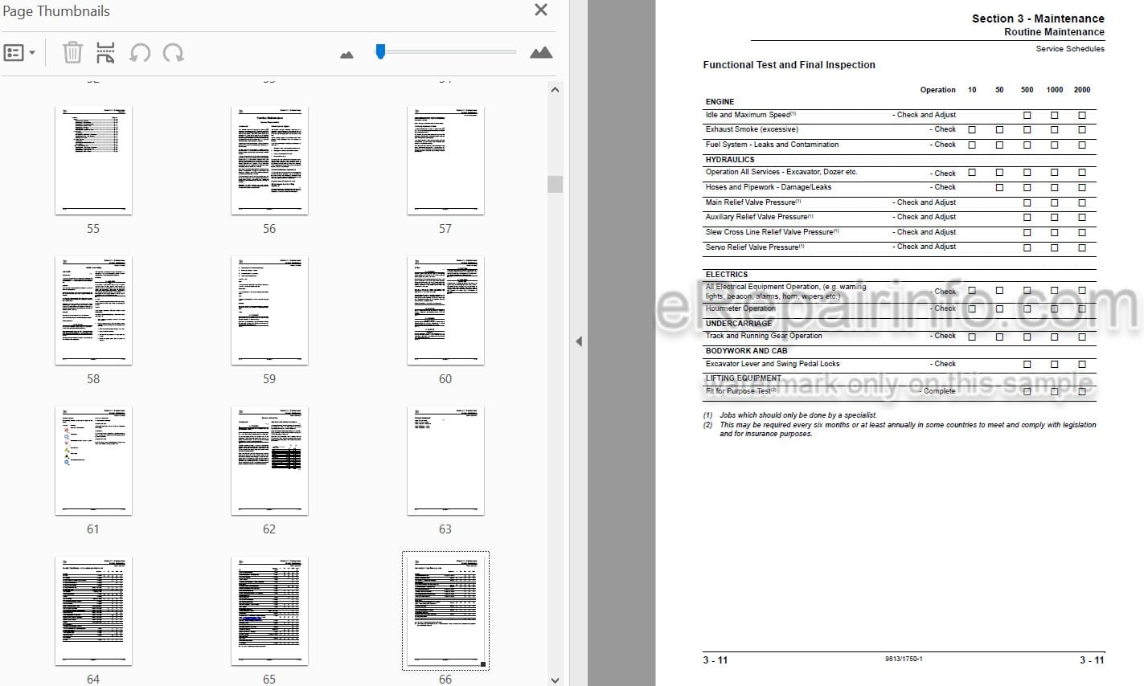This screenshot has width=1144, height=686.
Task: Check Track and Running Gear 10 box
Action: coord(972,337)
